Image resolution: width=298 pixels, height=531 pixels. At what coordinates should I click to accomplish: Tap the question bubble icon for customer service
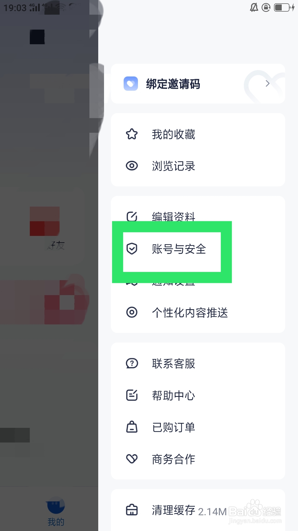click(132, 363)
